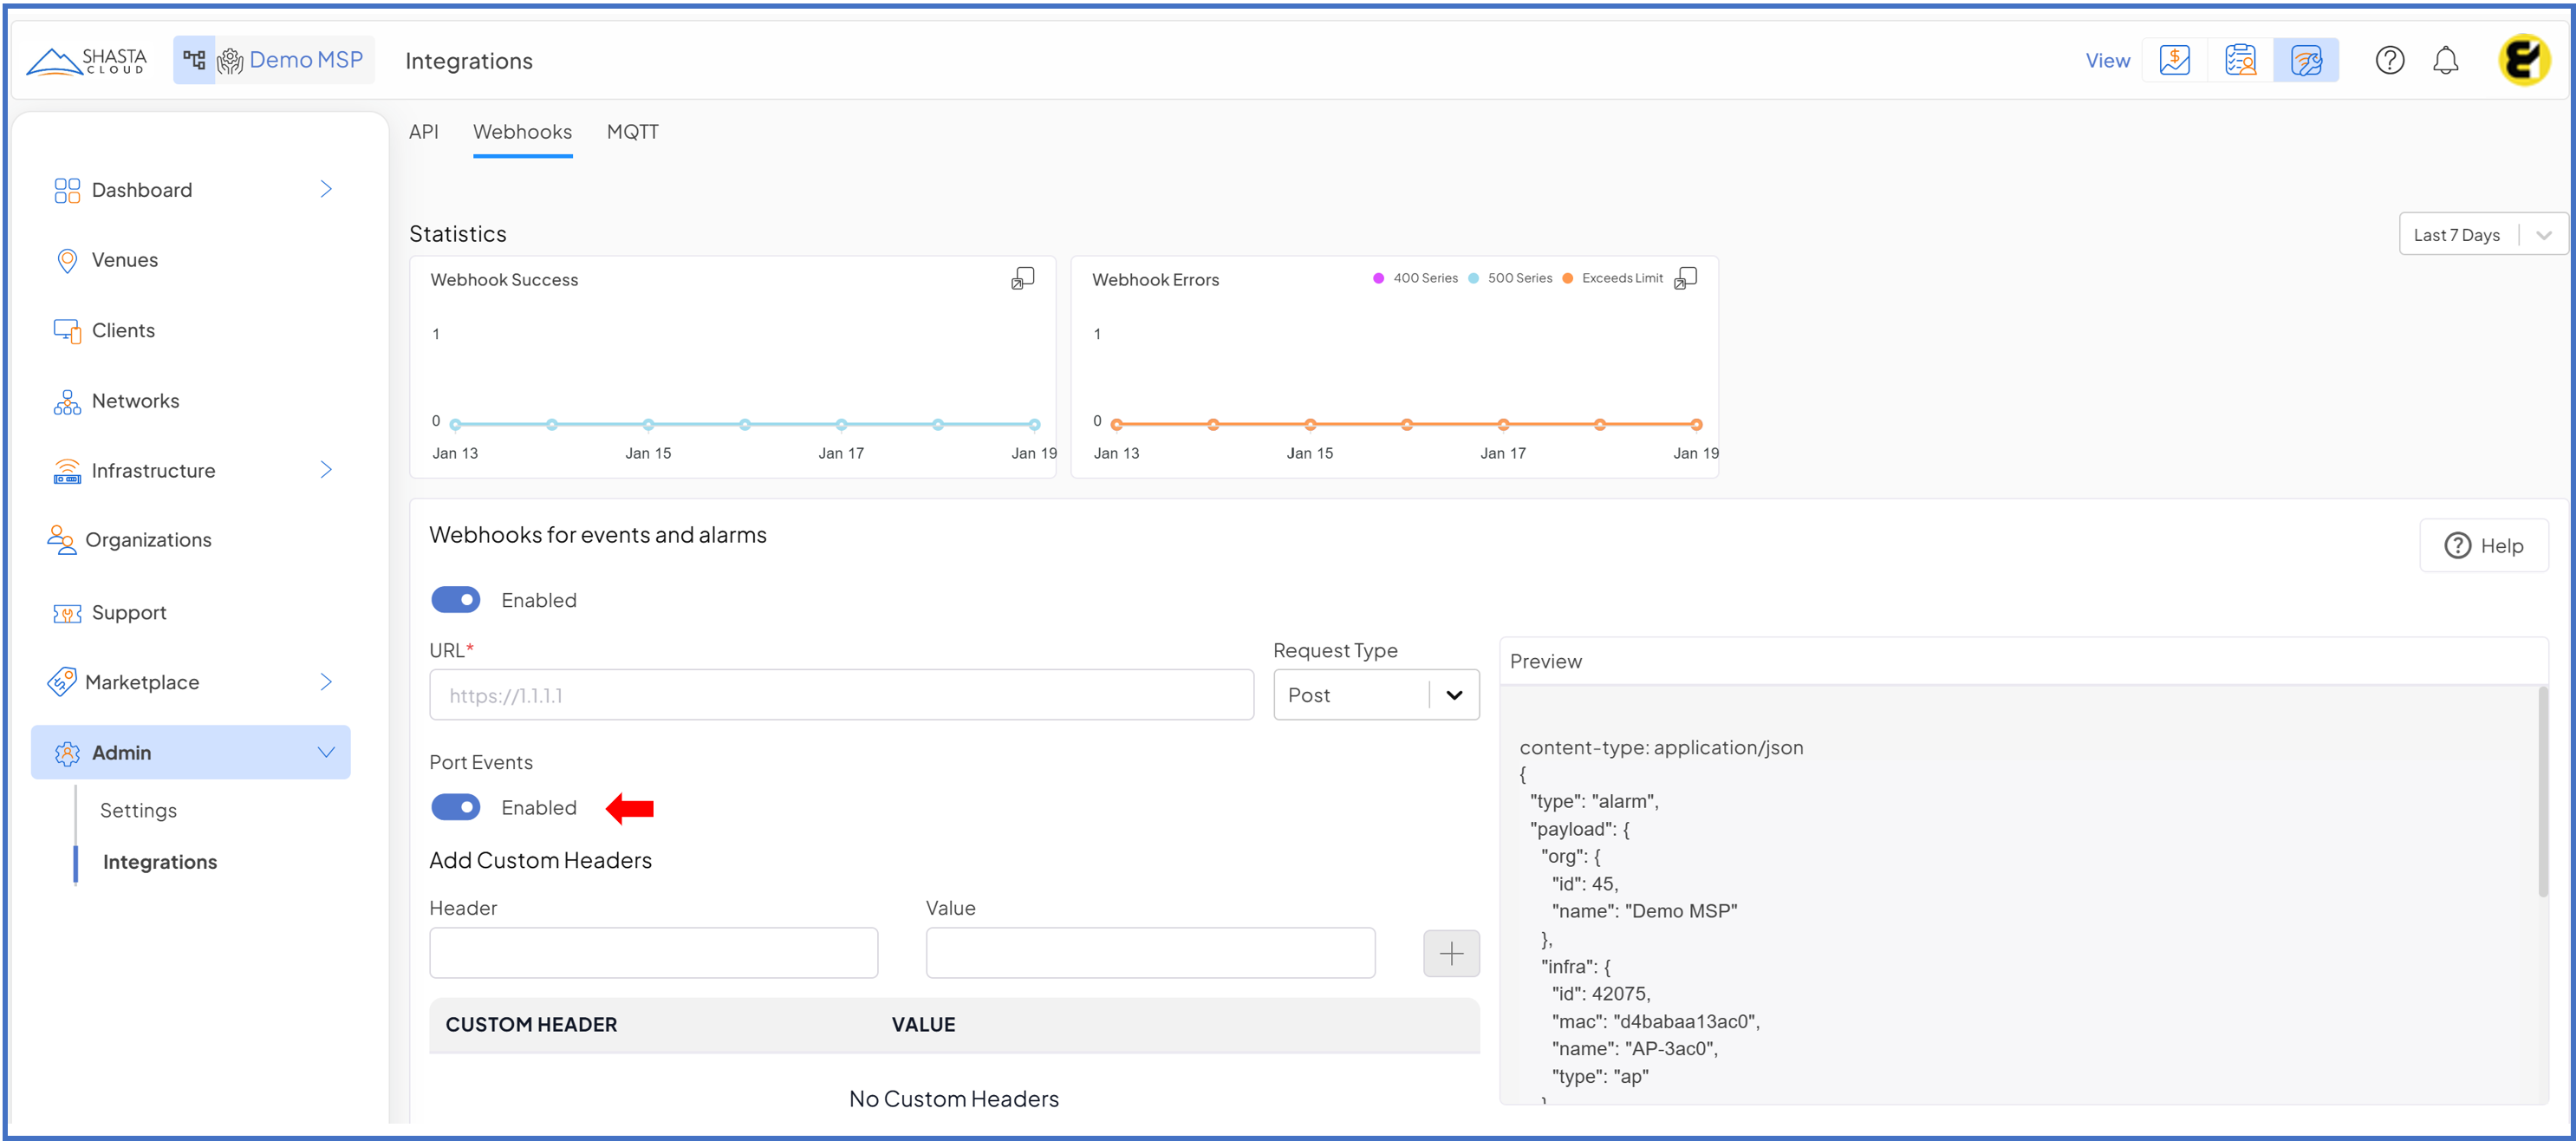This screenshot has height=1141, width=2576.
Task: Select the highlighted third View mode icon
Action: click(x=2306, y=61)
